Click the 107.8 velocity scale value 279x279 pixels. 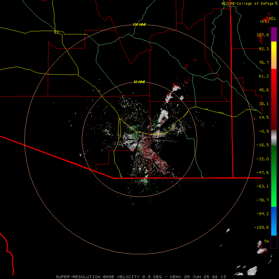[x=263, y=35]
